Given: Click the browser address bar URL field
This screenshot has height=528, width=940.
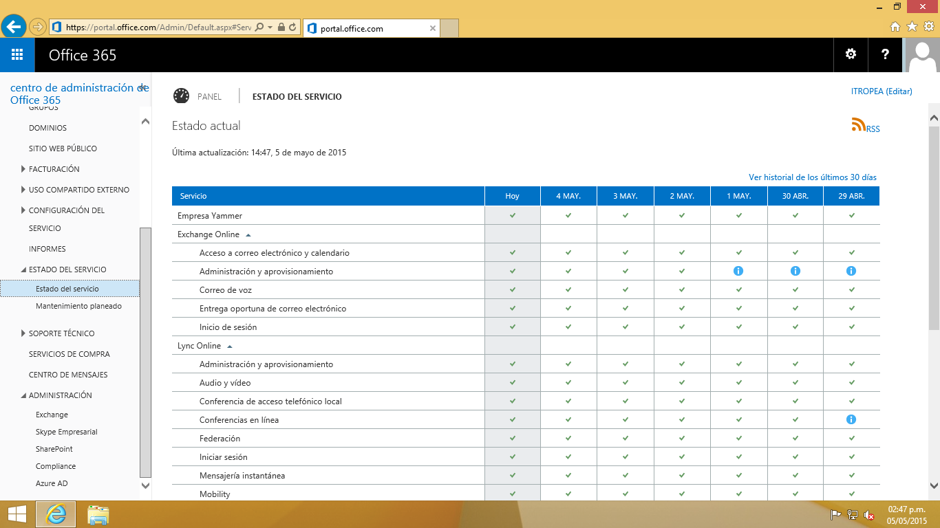Looking at the screenshot, I should [x=158, y=27].
